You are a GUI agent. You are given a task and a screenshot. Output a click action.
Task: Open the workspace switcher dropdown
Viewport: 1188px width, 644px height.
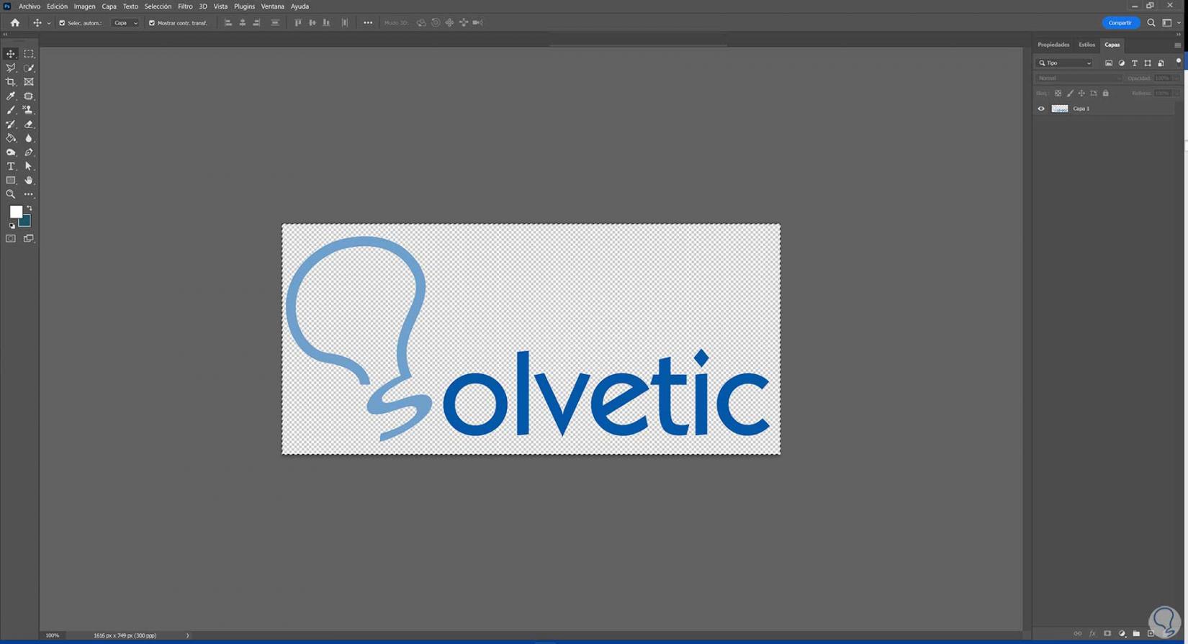click(x=1170, y=23)
